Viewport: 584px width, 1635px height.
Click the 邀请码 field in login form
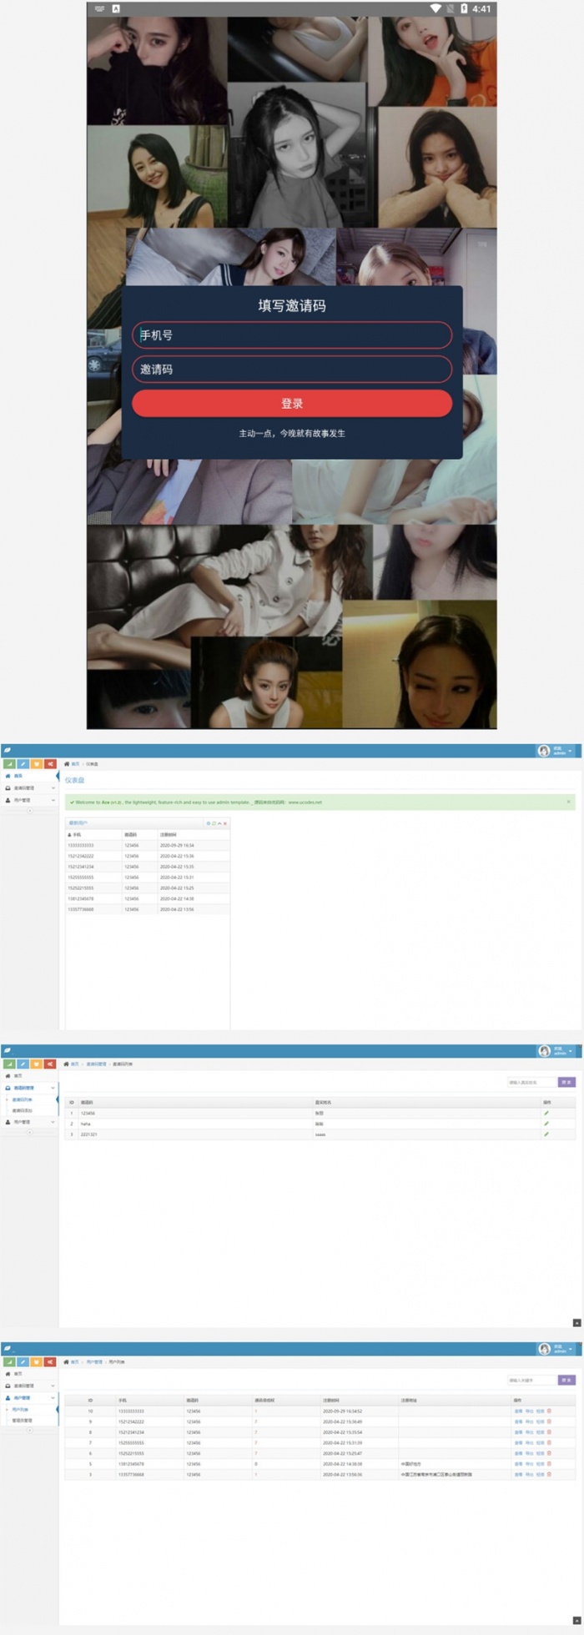tap(292, 370)
